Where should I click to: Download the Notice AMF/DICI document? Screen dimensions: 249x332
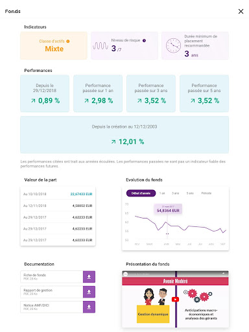coord(89,307)
